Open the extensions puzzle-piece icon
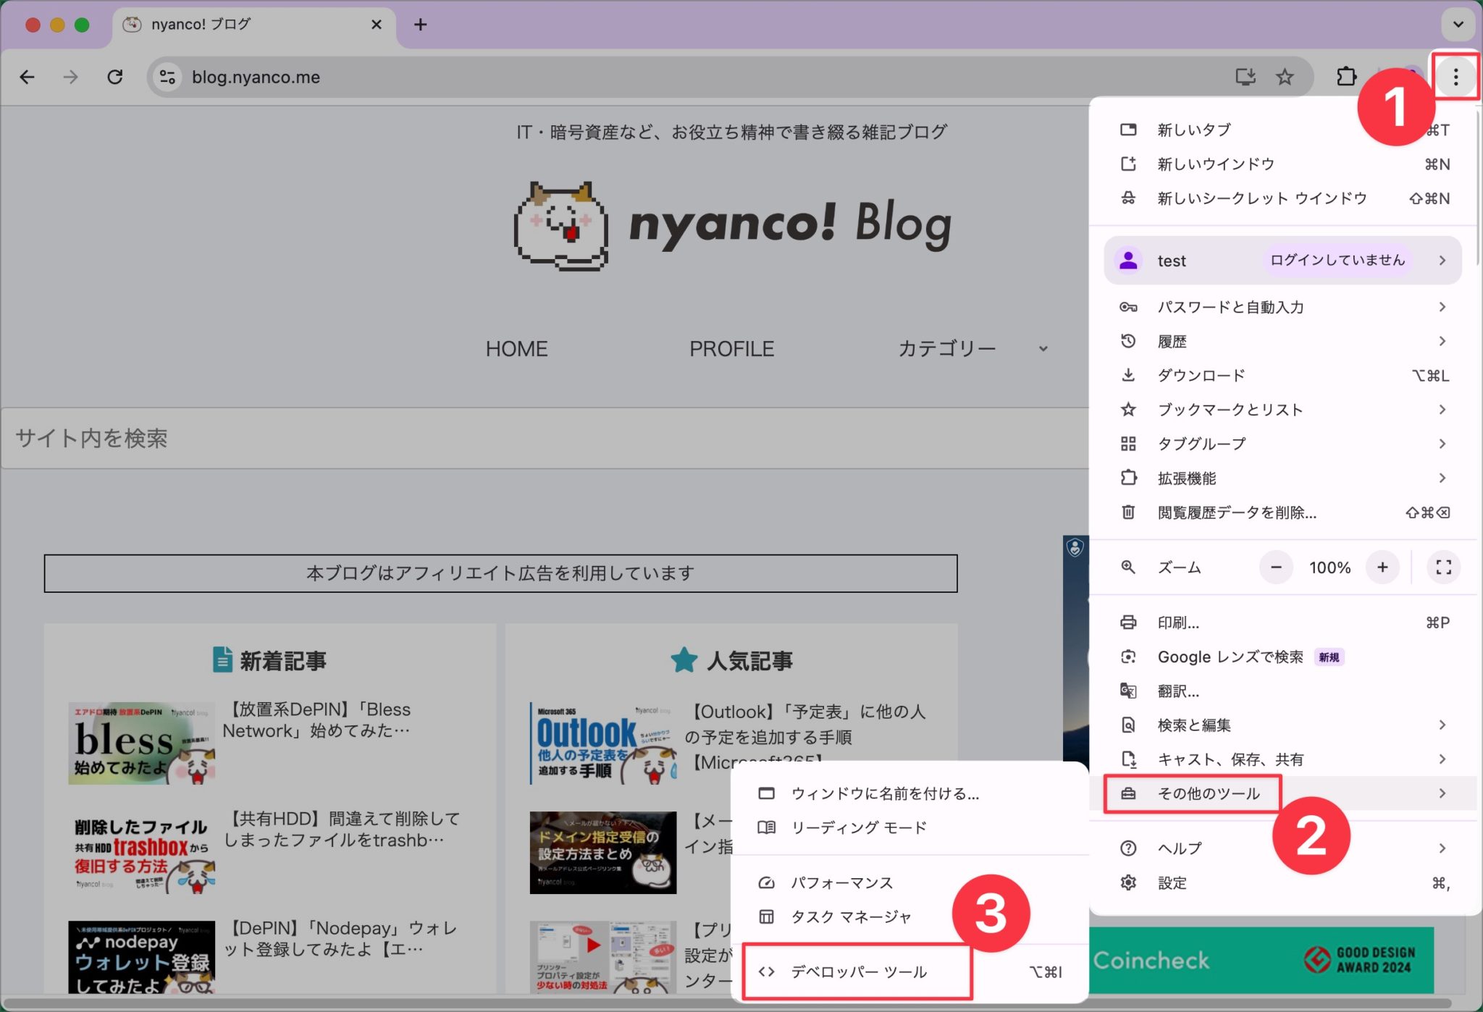 click(1347, 77)
